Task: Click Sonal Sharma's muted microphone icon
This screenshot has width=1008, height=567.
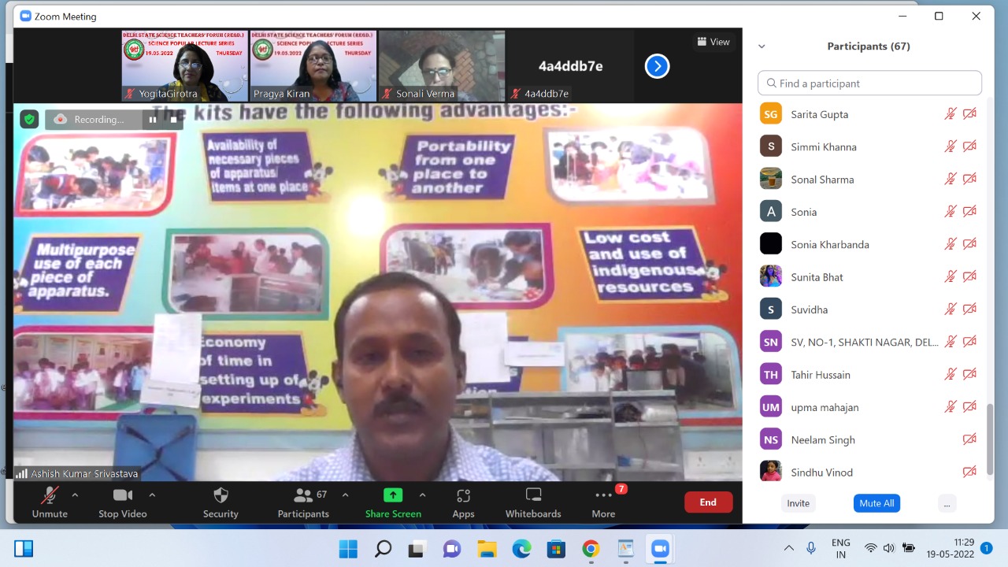Action: (951, 179)
